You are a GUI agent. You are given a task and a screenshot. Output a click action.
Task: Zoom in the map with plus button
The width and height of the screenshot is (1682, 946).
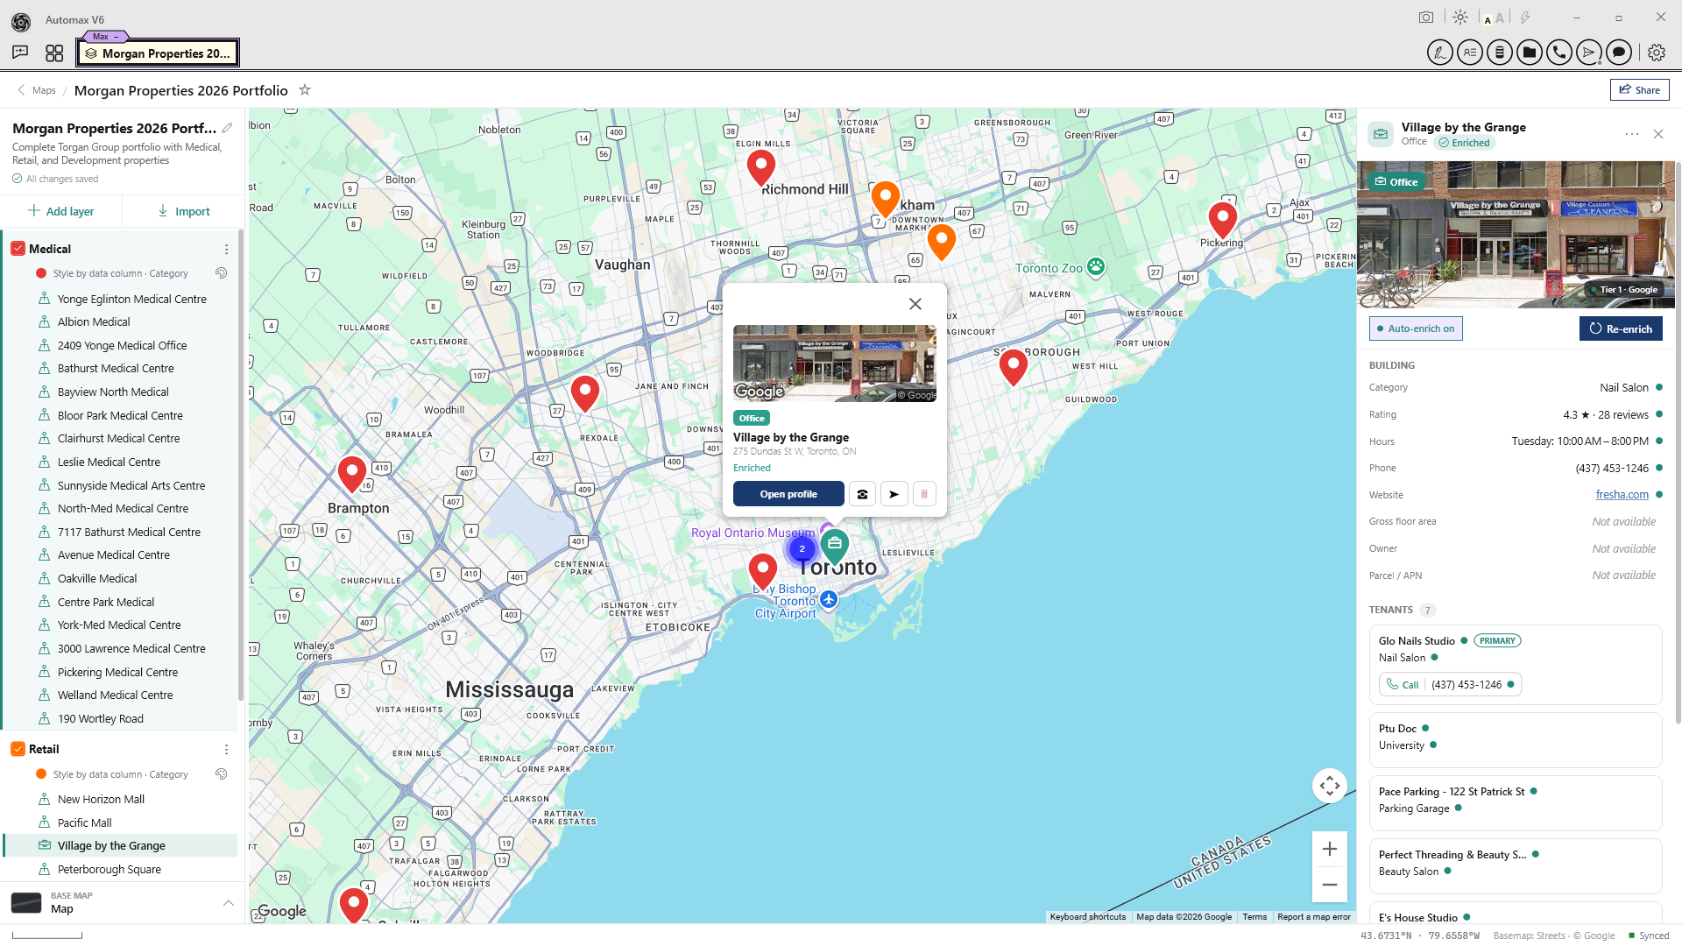tap(1329, 849)
